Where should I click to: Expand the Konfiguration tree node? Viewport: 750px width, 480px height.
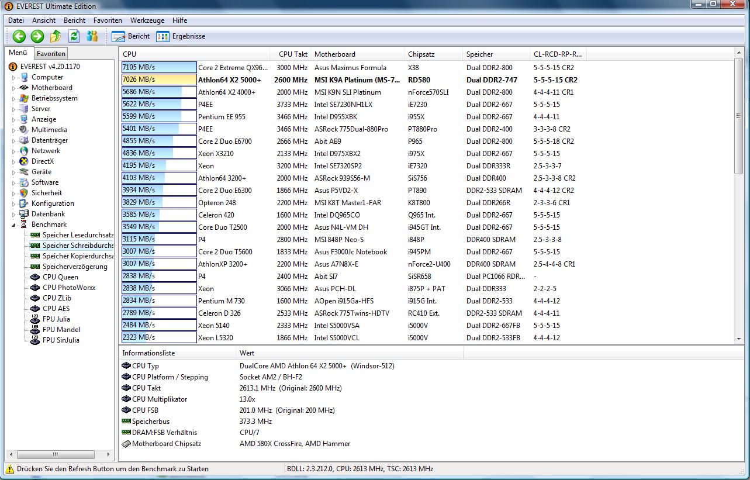coord(14,204)
